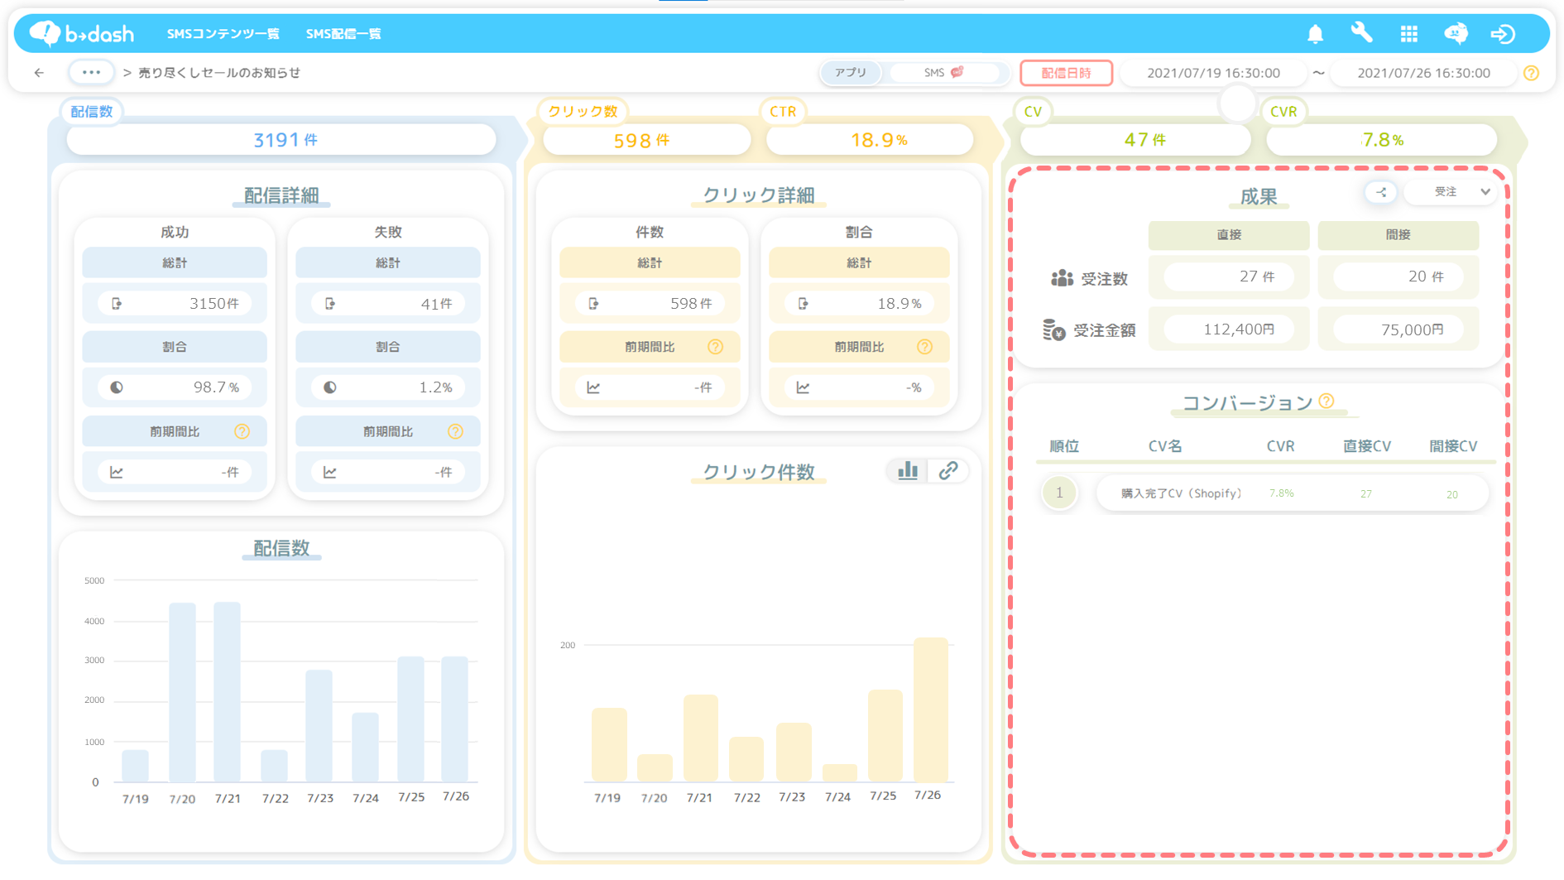This screenshot has width=1564, height=880.
Task: Switch to the SMS toggle option
Action: [943, 73]
